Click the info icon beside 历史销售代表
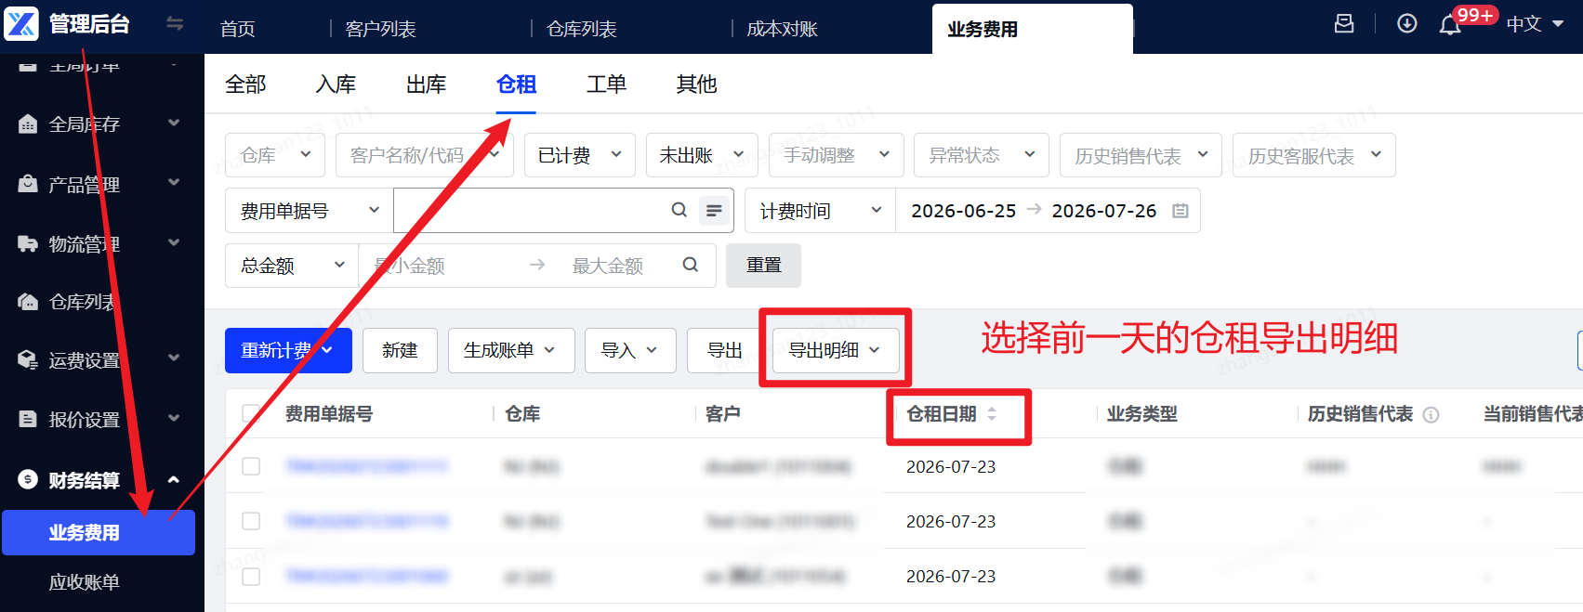Screen dimensions: 1583x612 (1431, 415)
